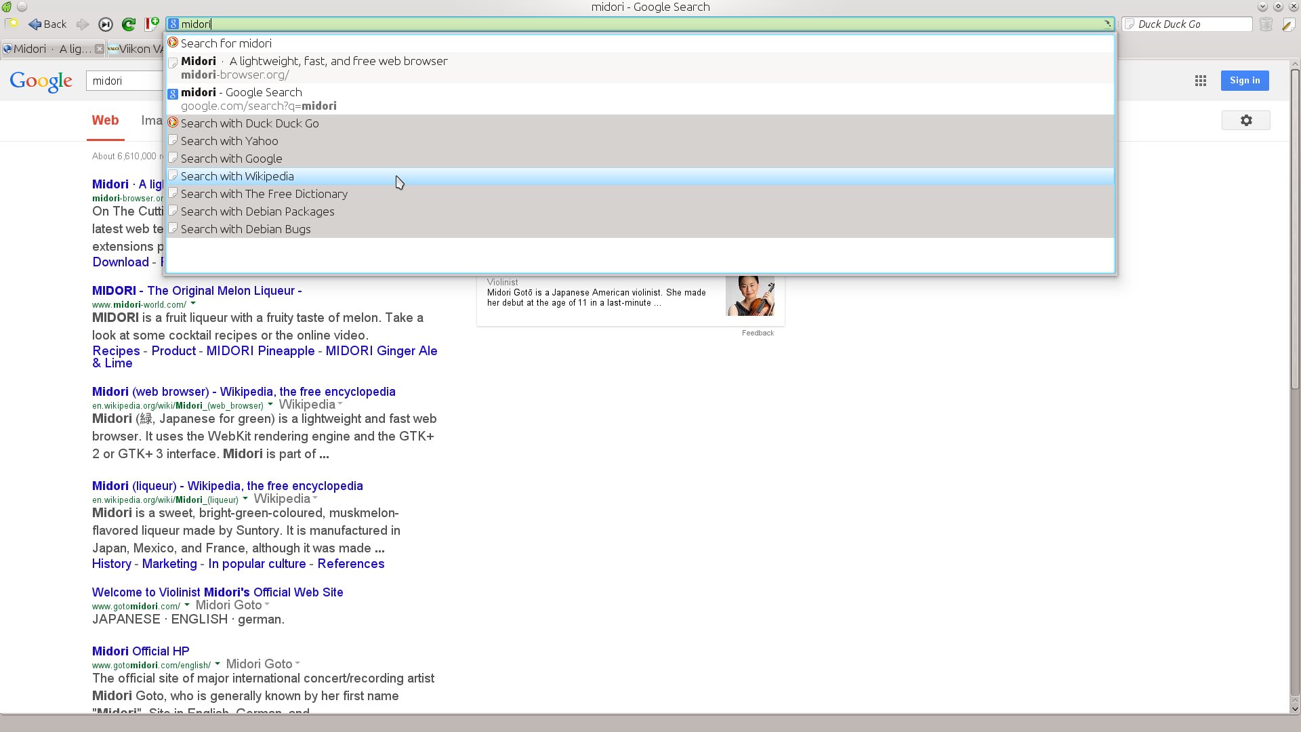This screenshot has height=732, width=1301.
Task: Click the new tab star icon
Action: pos(12,24)
